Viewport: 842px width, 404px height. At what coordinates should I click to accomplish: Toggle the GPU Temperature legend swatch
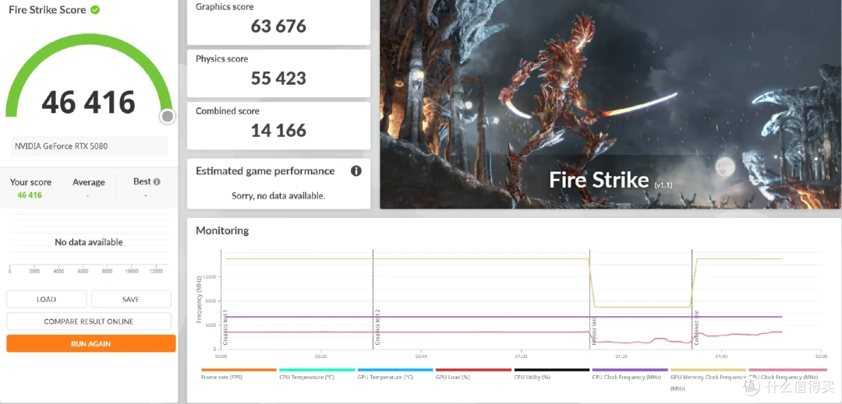pos(395,370)
